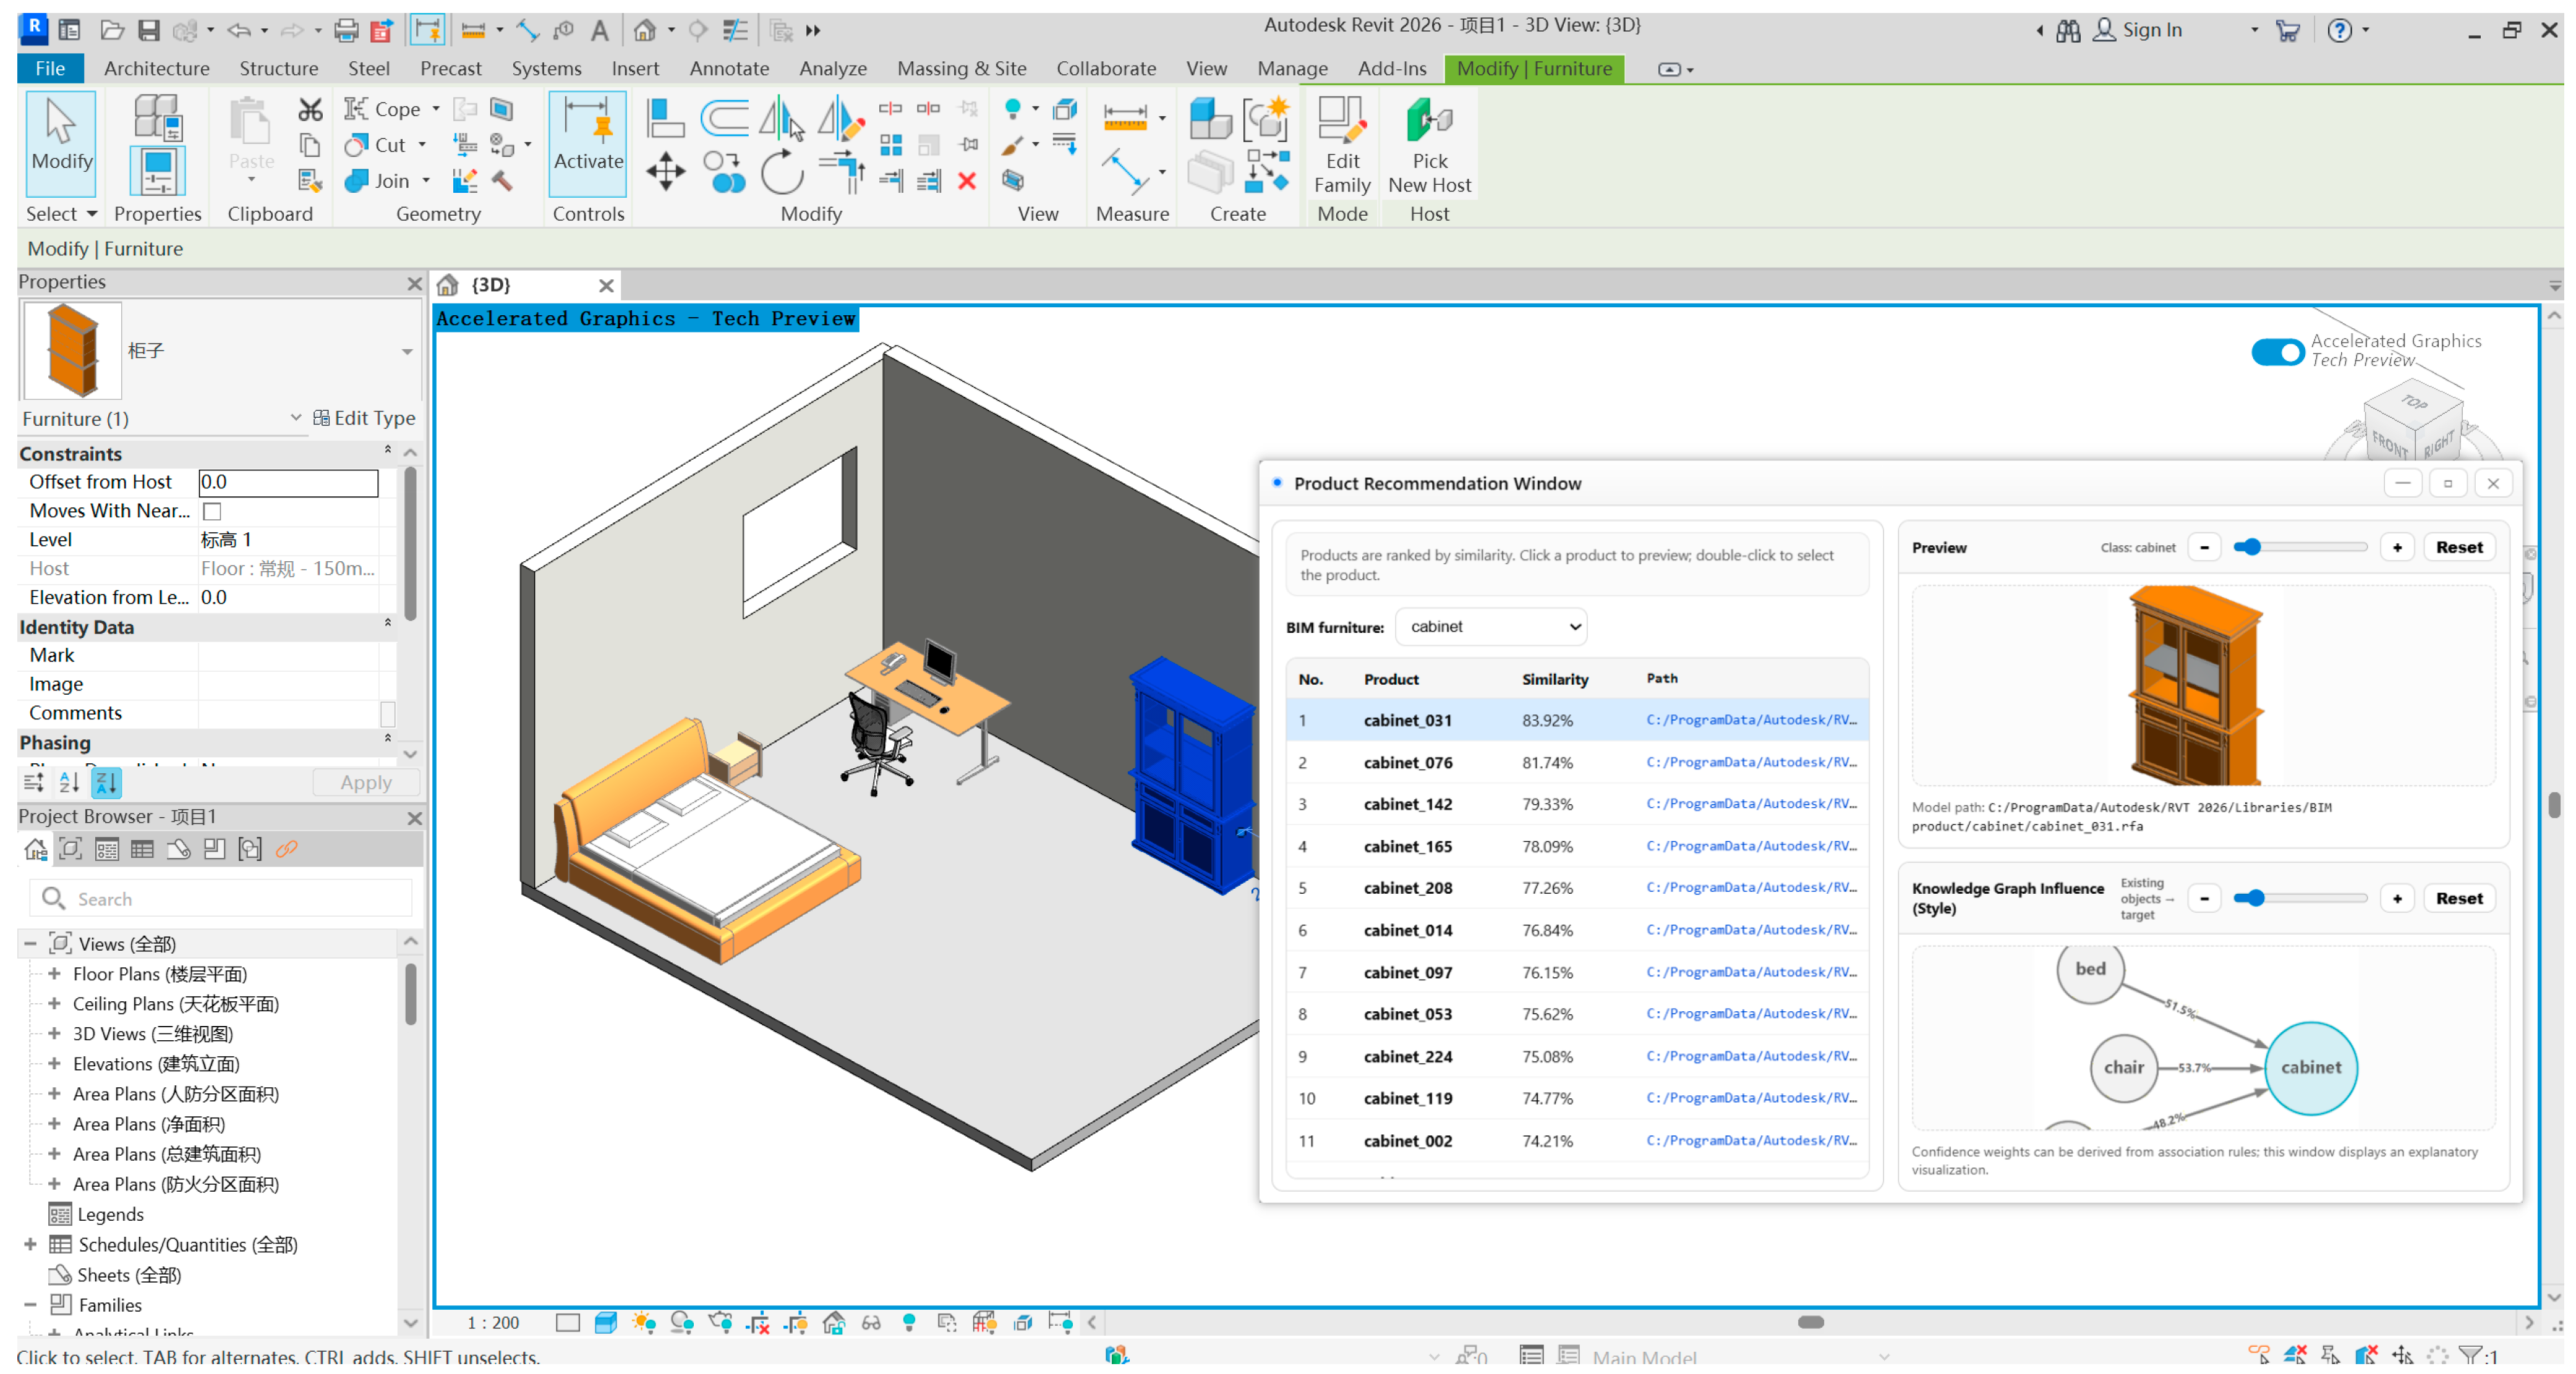The image size is (2576, 1374).
Task: Toggle Accelerated Graphics Tech Preview switch
Action: 2277,352
